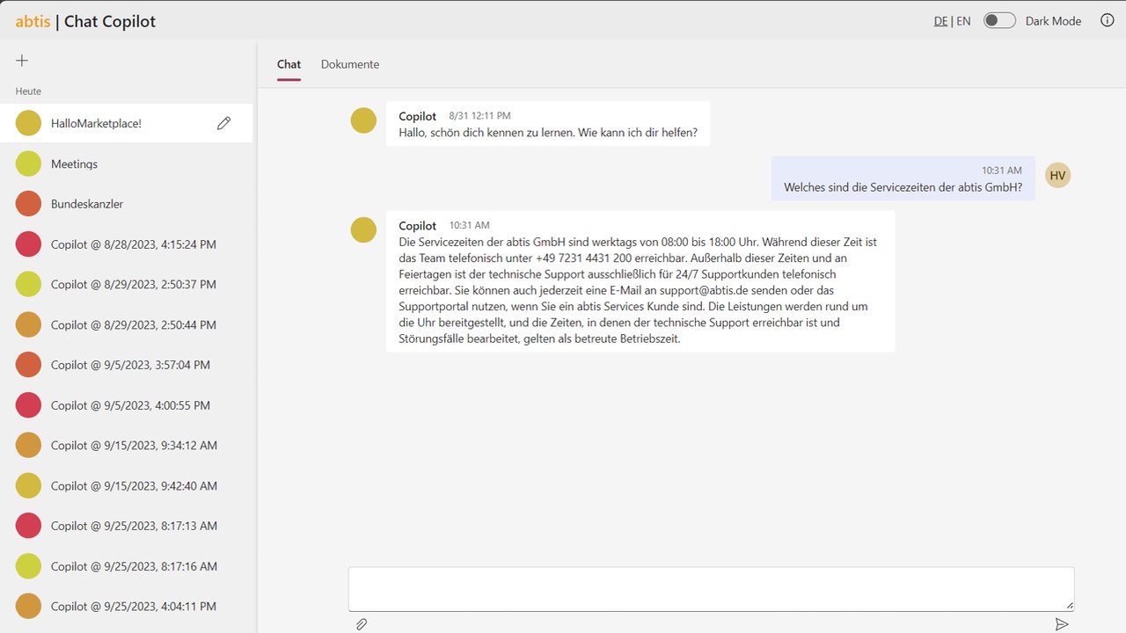Open the Dokumente tab
Viewport: 1126px width, 633px height.
(x=350, y=64)
